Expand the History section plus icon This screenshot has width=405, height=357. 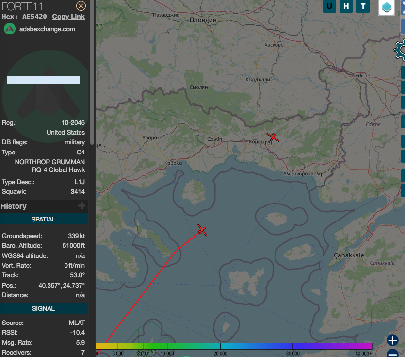pyautogui.click(x=81, y=205)
